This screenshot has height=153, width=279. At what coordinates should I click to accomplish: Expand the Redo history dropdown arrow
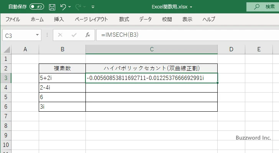pyautogui.click(x=85, y=7)
